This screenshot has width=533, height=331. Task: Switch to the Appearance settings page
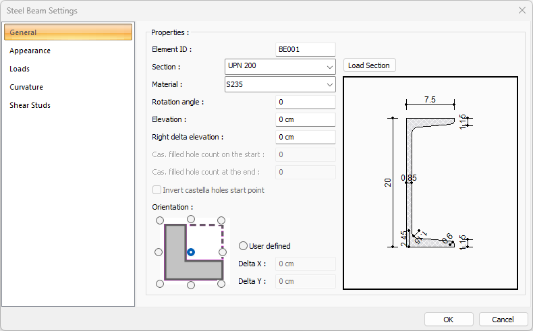coord(30,51)
